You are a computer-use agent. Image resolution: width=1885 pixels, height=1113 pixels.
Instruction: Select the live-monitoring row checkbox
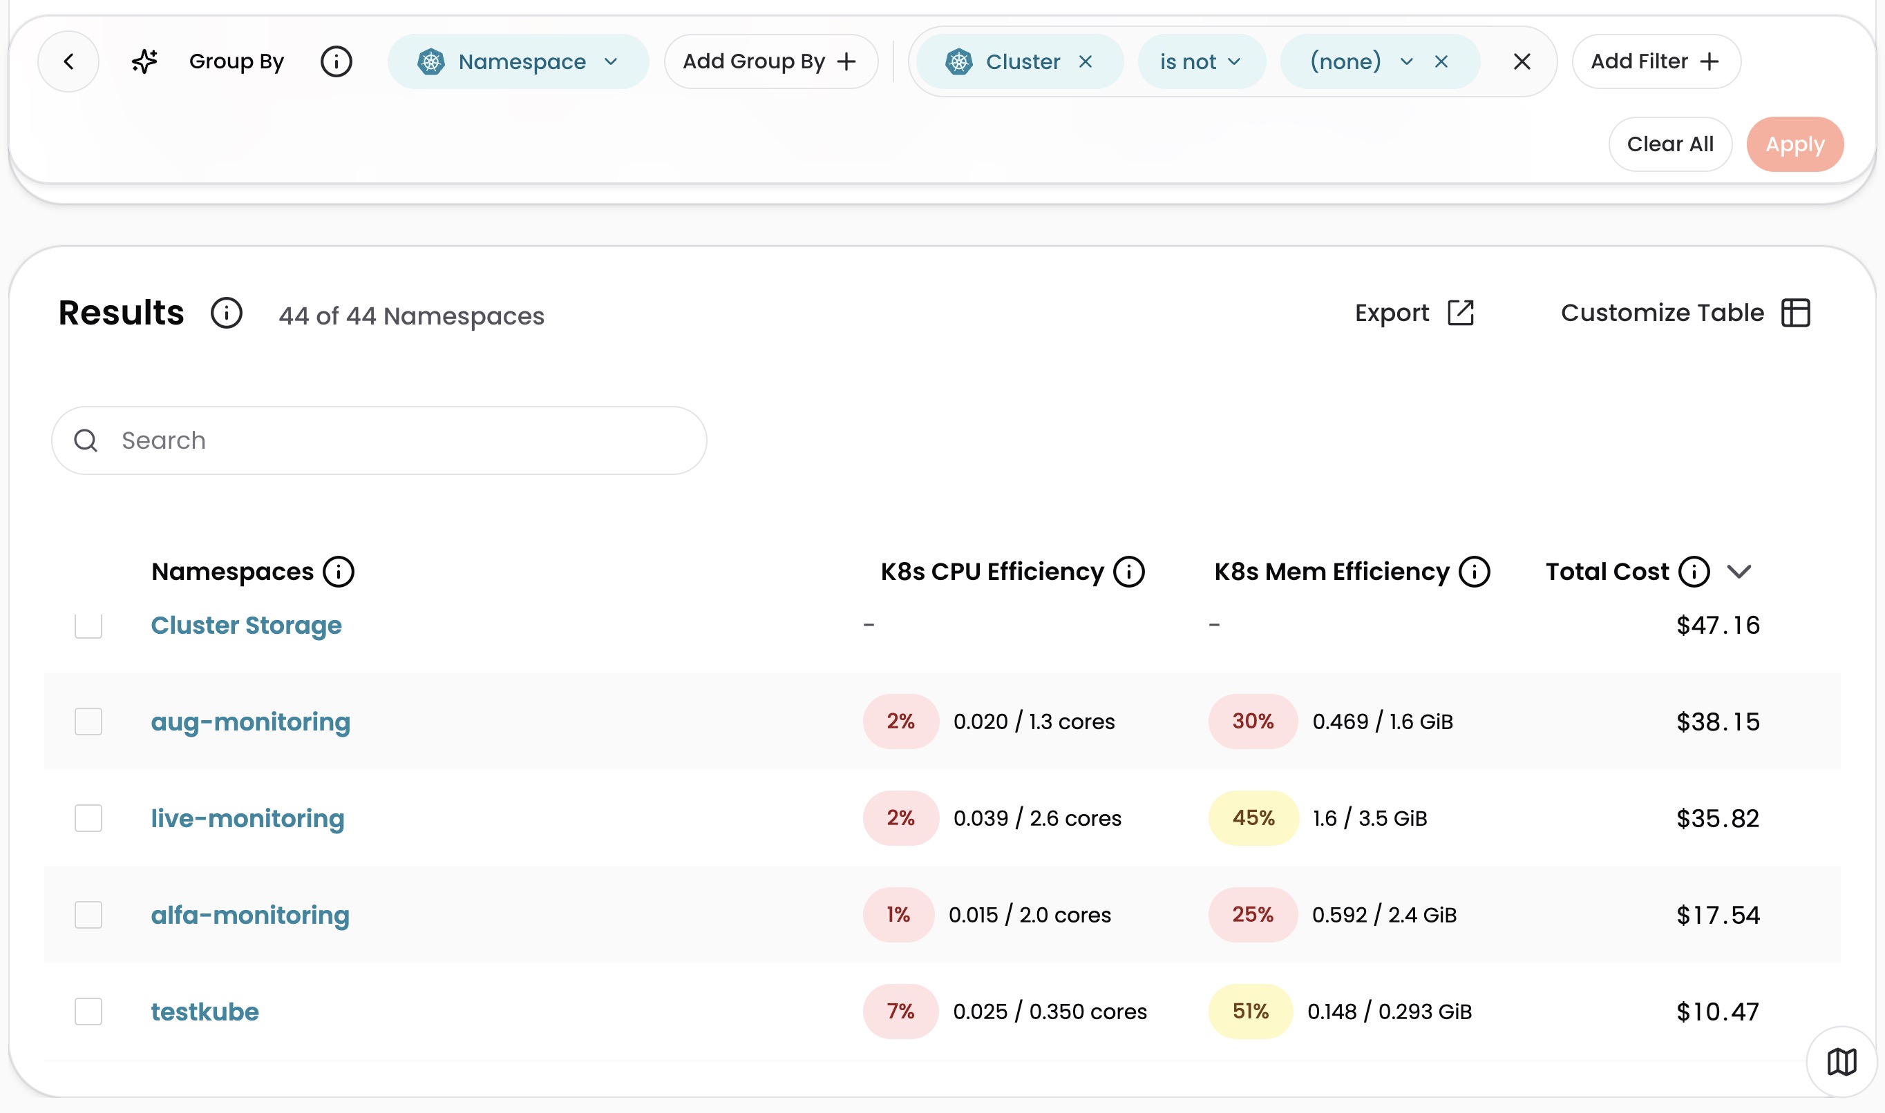88,818
